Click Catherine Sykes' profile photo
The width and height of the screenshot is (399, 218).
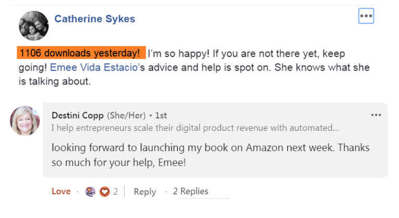point(34,25)
